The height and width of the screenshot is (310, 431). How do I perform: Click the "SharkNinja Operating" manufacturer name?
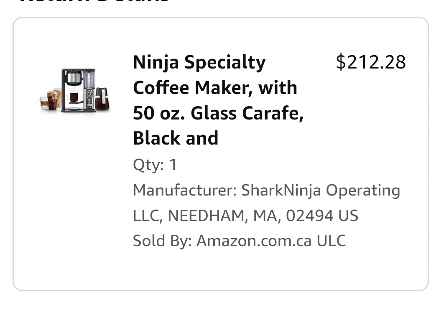[x=321, y=191]
